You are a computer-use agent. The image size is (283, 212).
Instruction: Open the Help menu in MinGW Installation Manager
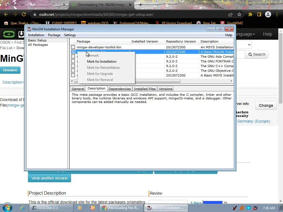click(229, 35)
